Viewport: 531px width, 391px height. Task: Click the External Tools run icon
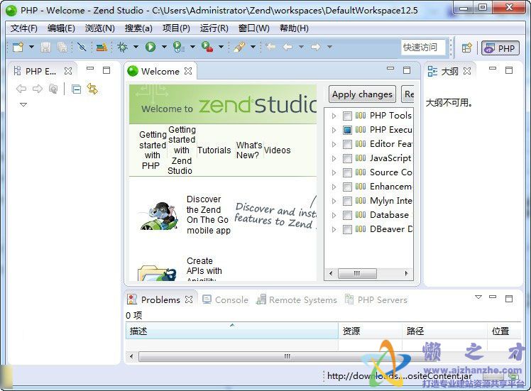point(207,47)
